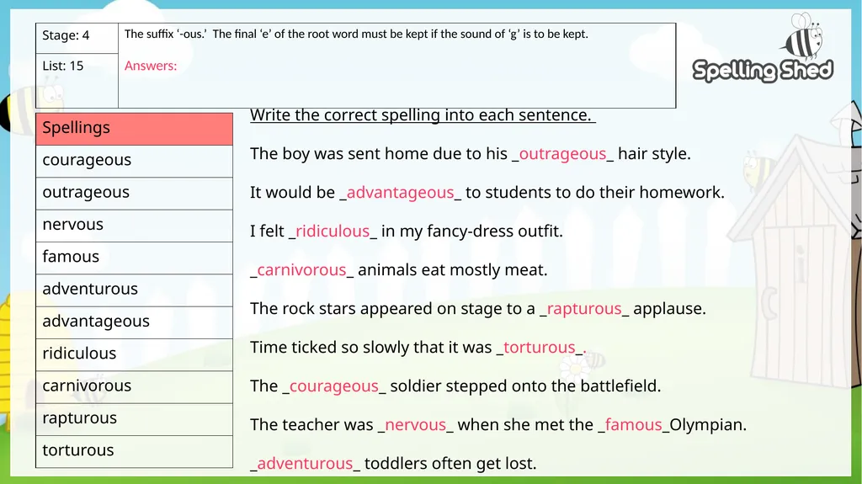Click red answer 'nervous' in teacher sentence
Viewport: 862px width, 484px height.
pos(416,424)
